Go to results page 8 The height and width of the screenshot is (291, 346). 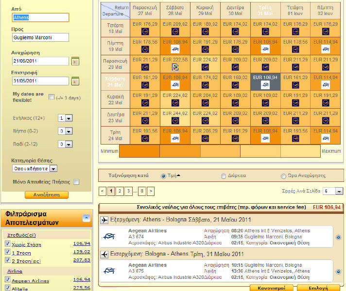coord(142,191)
